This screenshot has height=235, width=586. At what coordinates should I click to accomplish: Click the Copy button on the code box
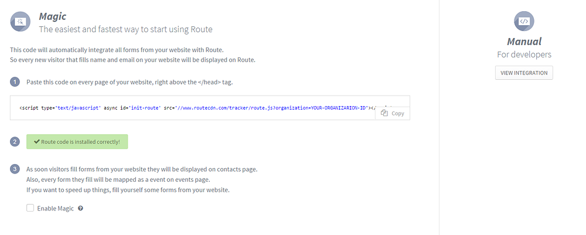[393, 113]
